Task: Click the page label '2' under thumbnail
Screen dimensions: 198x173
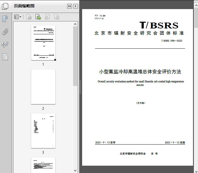Action: pyautogui.click(x=43, y=108)
